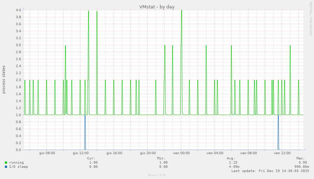Click the green running legend swatch
Image resolution: width=314 pixels, height=179 pixels.
pyautogui.click(x=6, y=163)
